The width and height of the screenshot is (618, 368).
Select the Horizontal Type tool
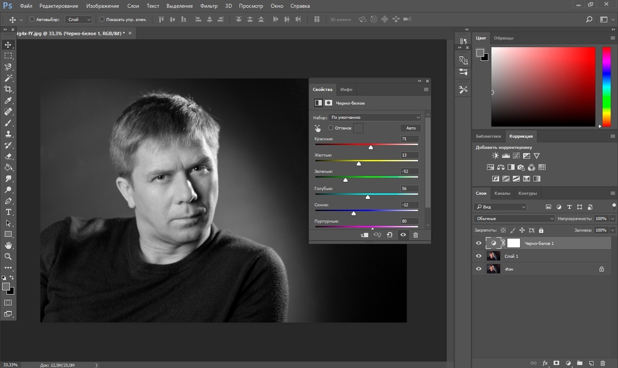pos(8,212)
